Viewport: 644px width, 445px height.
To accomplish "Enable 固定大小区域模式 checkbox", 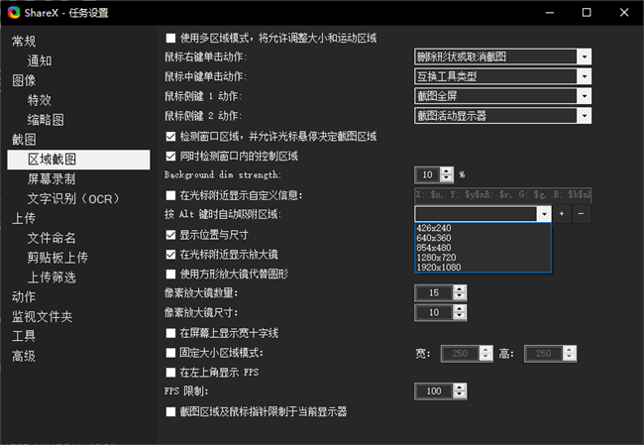I will point(171,353).
